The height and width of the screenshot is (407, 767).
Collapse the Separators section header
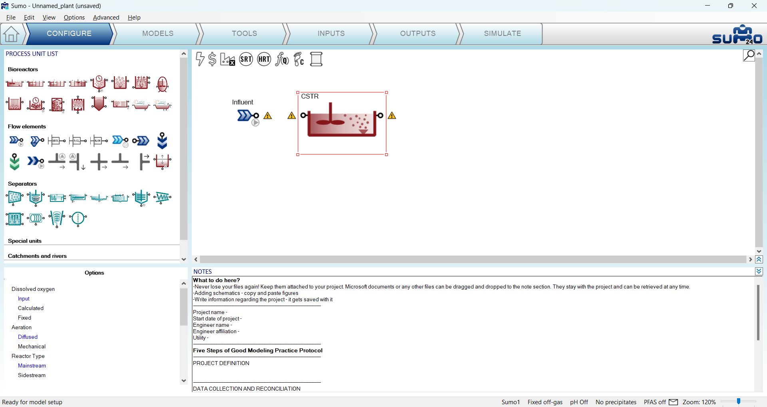point(22,184)
